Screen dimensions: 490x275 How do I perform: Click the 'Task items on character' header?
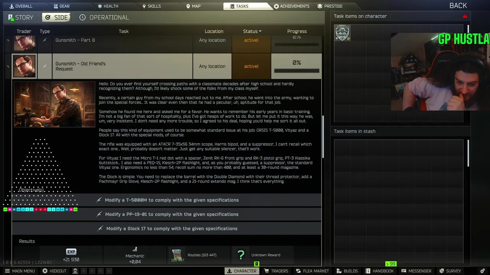point(360,16)
